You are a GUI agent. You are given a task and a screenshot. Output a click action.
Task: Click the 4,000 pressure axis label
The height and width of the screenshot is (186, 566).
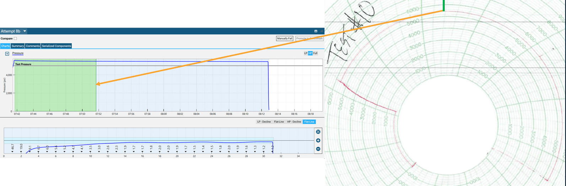point(9,75)
